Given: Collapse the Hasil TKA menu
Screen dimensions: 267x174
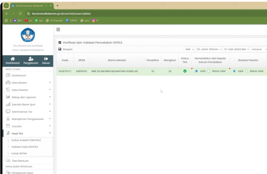Looking at the screenshot, I should pyautogui.click(x=26, y=134).
